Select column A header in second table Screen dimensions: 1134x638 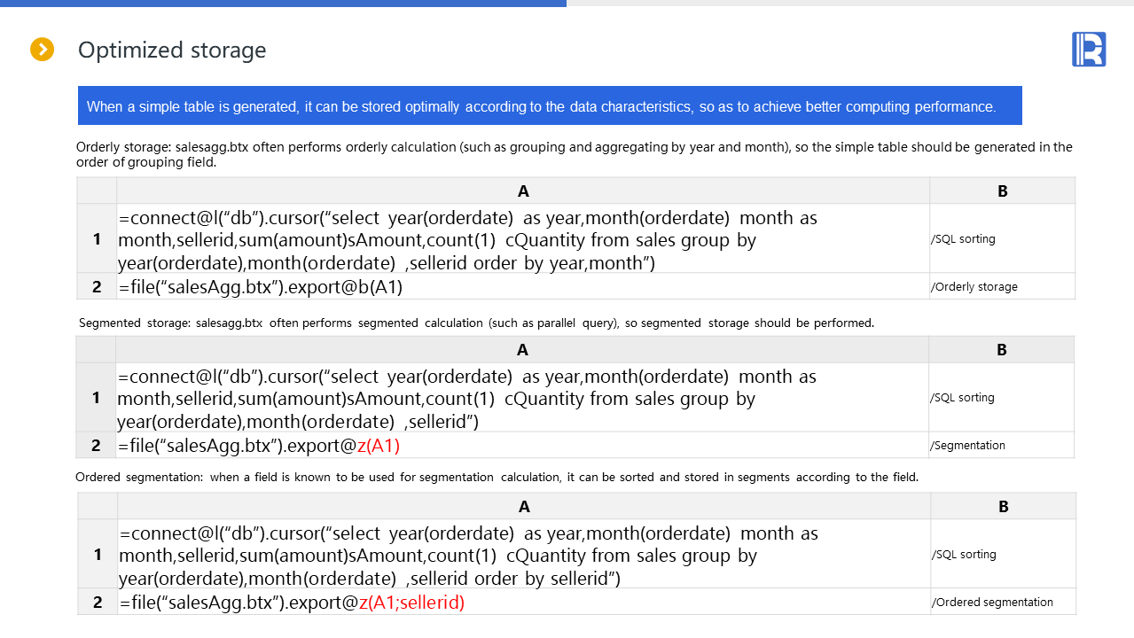pos(522,349)
